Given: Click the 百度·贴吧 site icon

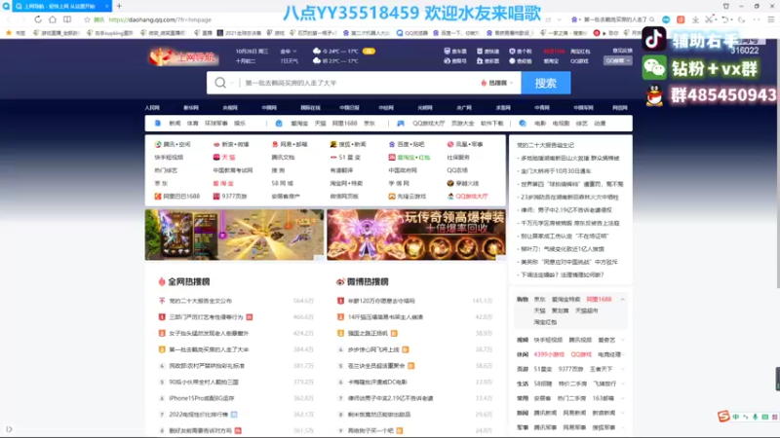Looking at the screenshot, I should [392, 144].
